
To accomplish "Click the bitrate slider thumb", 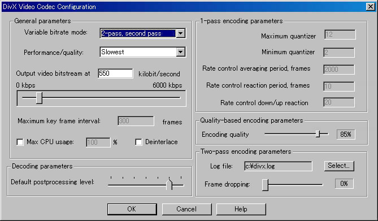I will 39,98.
